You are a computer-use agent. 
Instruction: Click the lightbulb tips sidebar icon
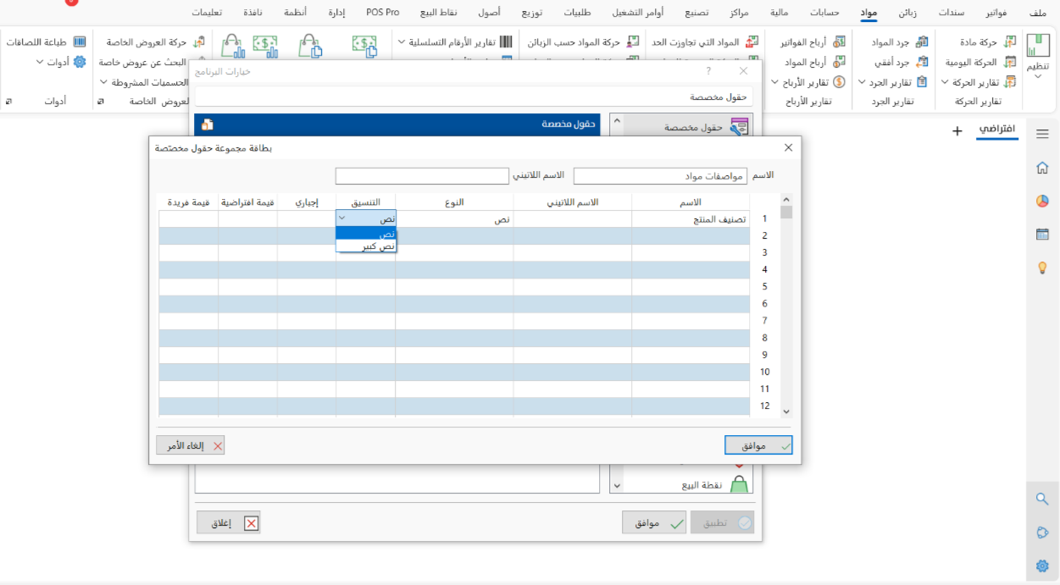(1042, 268)
